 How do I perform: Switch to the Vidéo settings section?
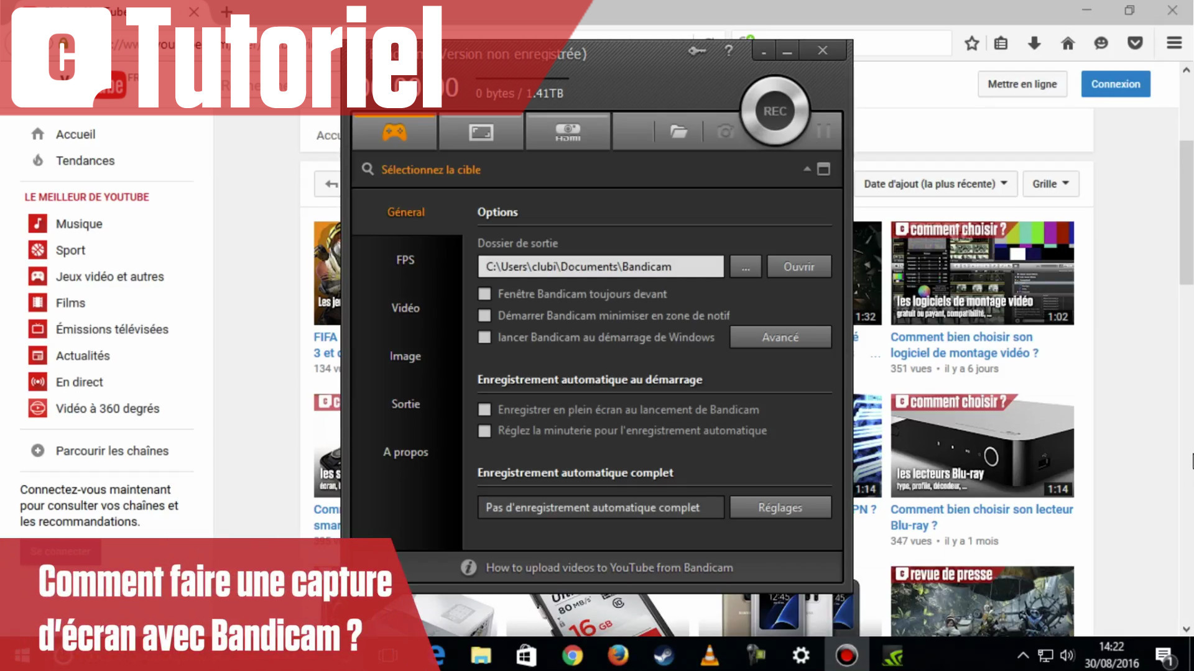(x=404, y=308)
